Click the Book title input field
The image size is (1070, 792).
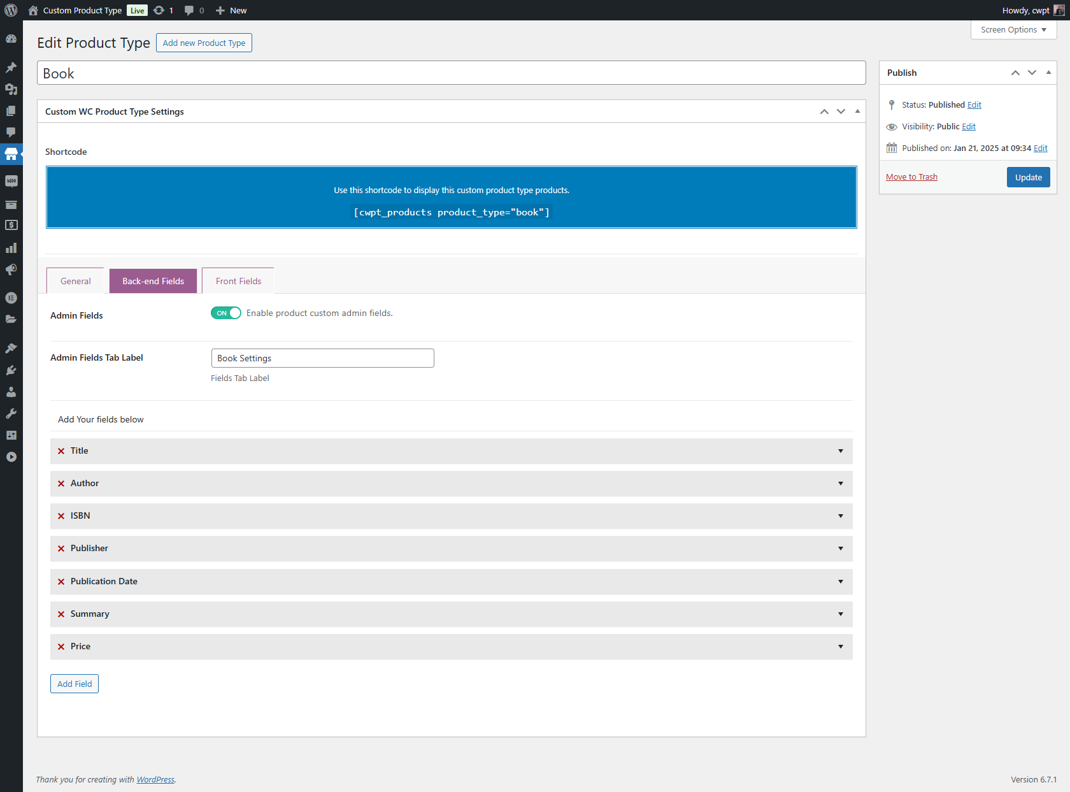[x=452, y=73]
